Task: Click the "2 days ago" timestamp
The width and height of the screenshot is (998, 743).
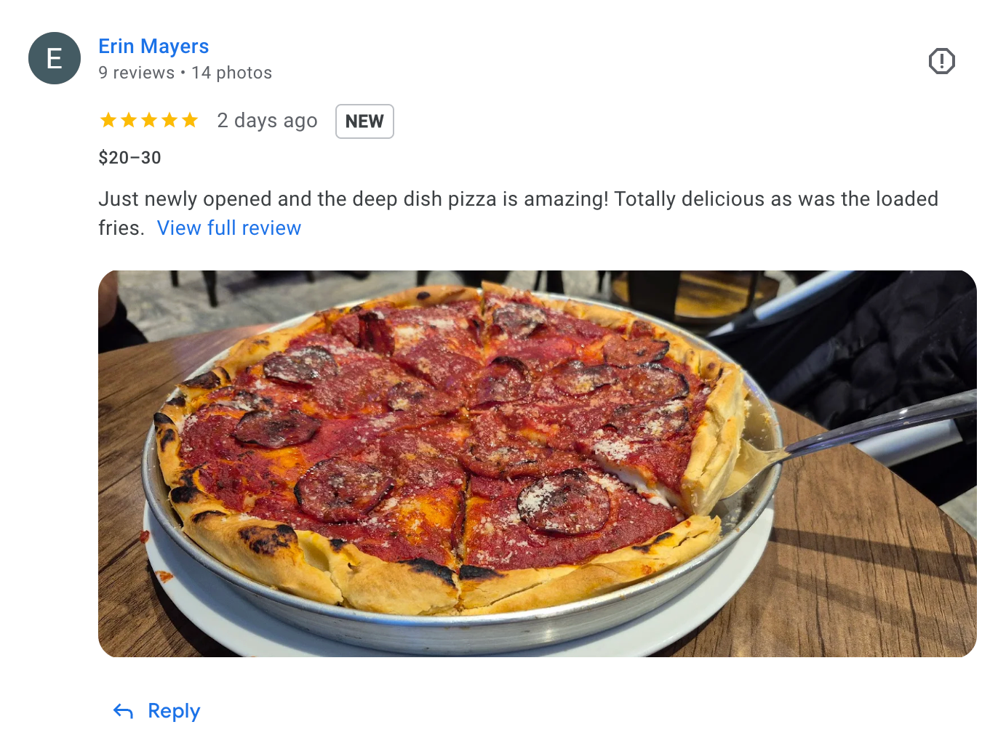Action: [x=267, y=121]
